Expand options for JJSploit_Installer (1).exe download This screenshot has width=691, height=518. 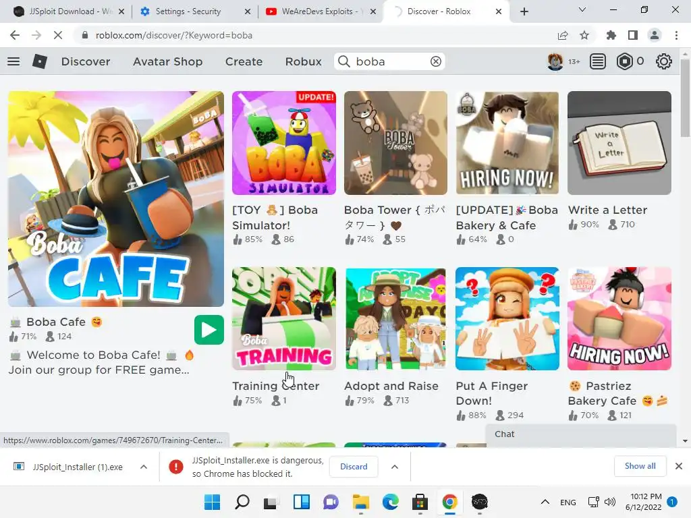coord(144,467)
